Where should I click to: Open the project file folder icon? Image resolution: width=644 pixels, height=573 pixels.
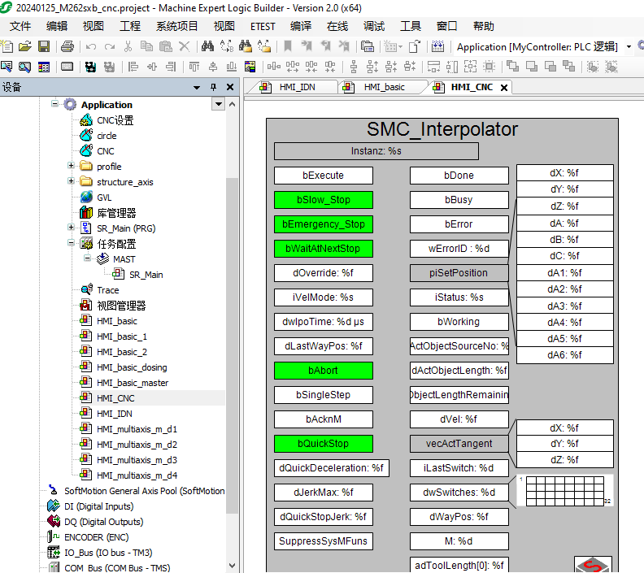coord(24,46)
